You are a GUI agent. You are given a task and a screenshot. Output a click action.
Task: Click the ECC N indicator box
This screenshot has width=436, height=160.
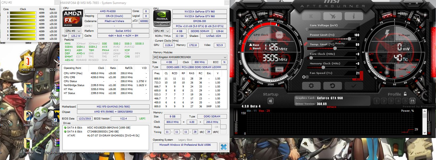[224, 62]
